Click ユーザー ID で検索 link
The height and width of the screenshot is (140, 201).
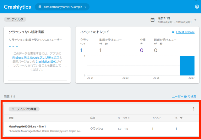[184, 97]
